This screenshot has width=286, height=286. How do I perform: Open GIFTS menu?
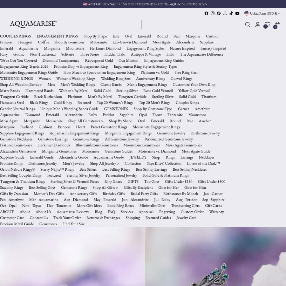click(x=133, y=181)
